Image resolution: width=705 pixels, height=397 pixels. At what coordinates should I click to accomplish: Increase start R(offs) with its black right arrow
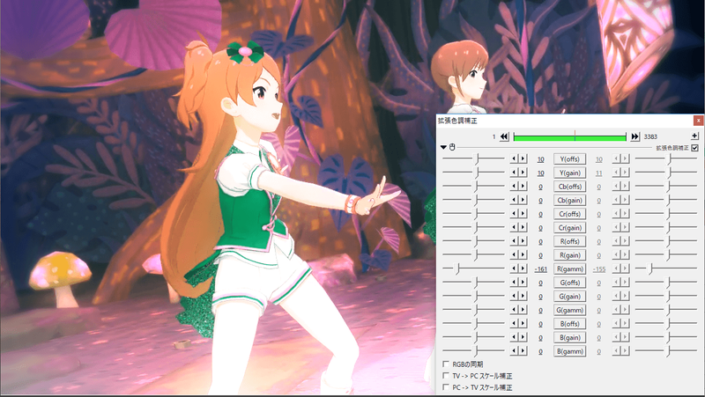(523, 240)
